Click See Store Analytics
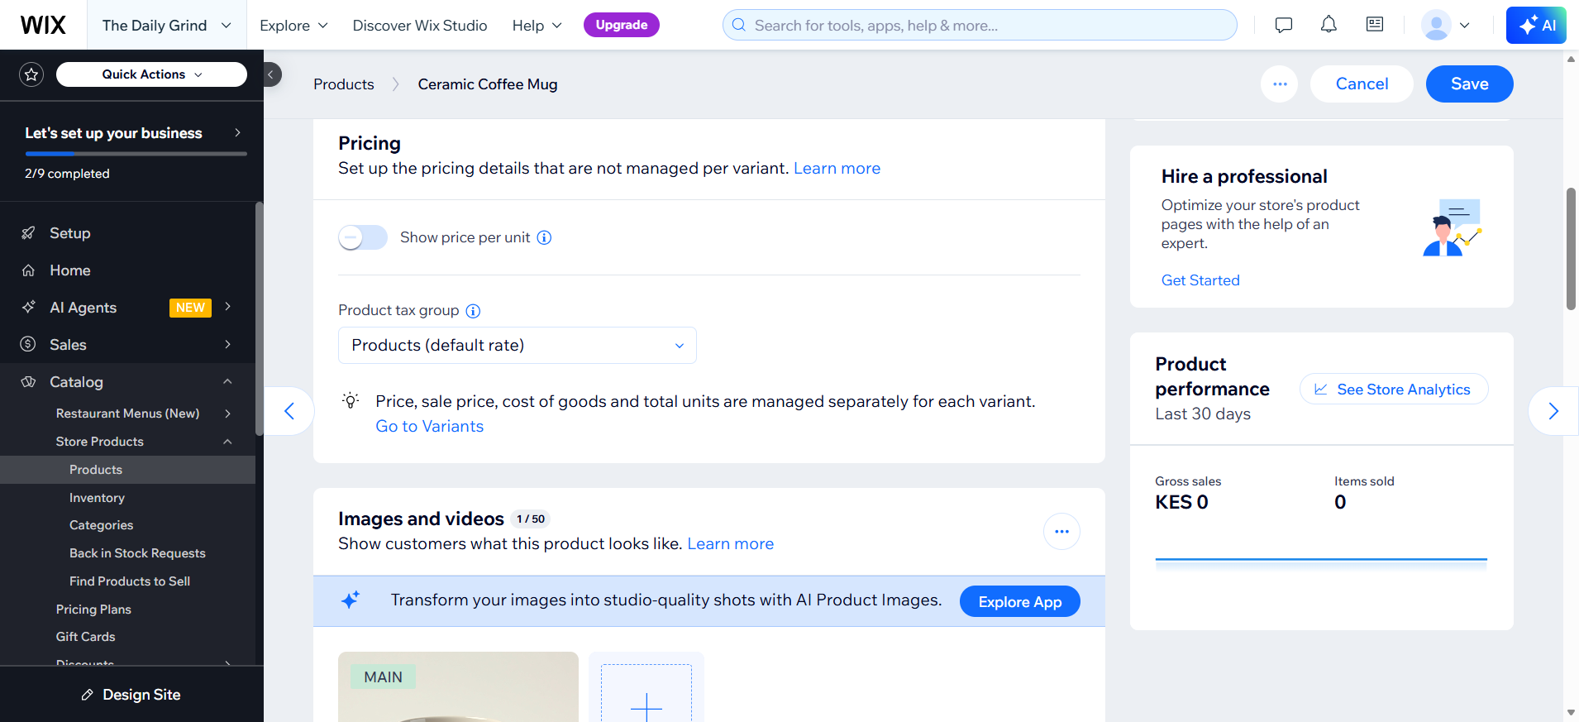This screenshot has width=1579, height=722. tap(1394, 390)
